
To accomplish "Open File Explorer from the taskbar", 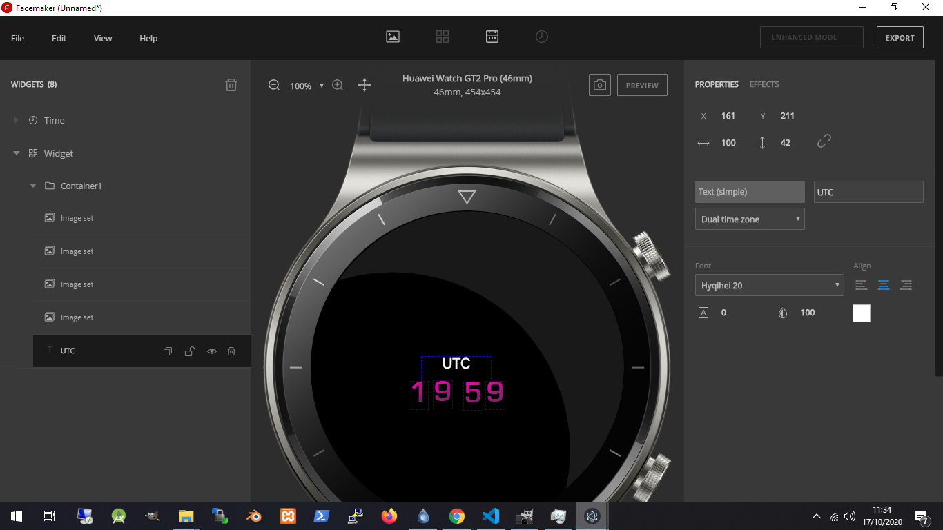I will coord(186,516).
